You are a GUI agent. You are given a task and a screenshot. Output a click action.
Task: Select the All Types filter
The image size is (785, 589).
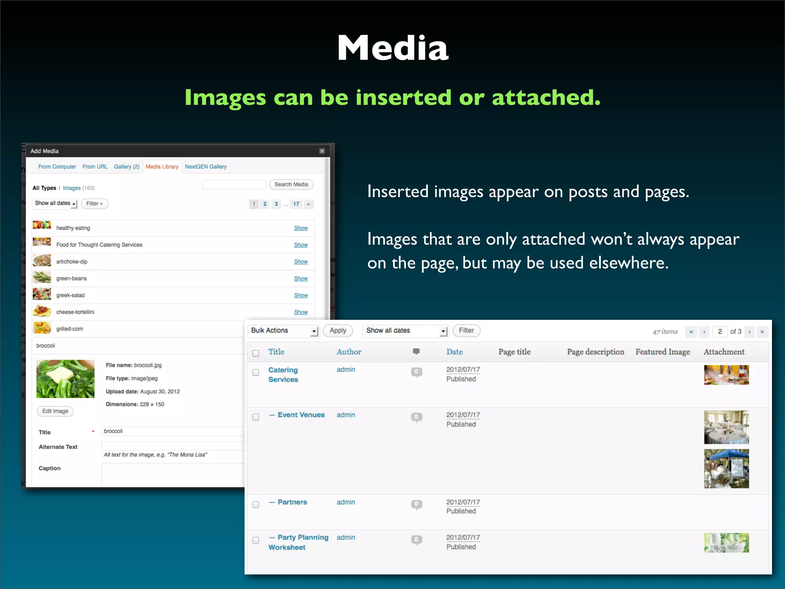pyautogui.click(x=44, y=188)
